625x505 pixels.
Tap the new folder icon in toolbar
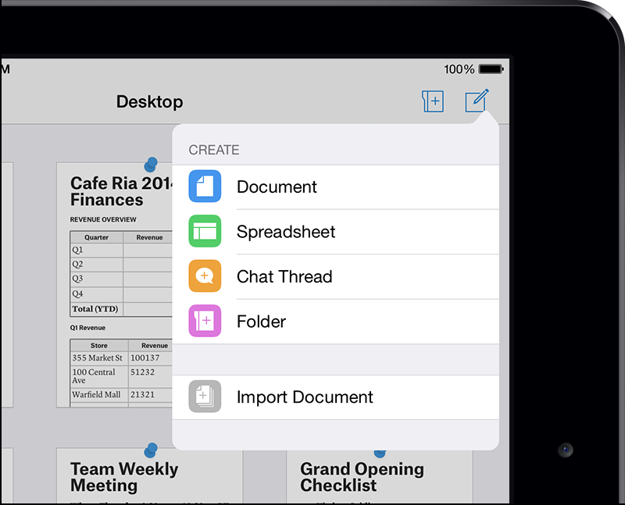(x=433, y=101)
